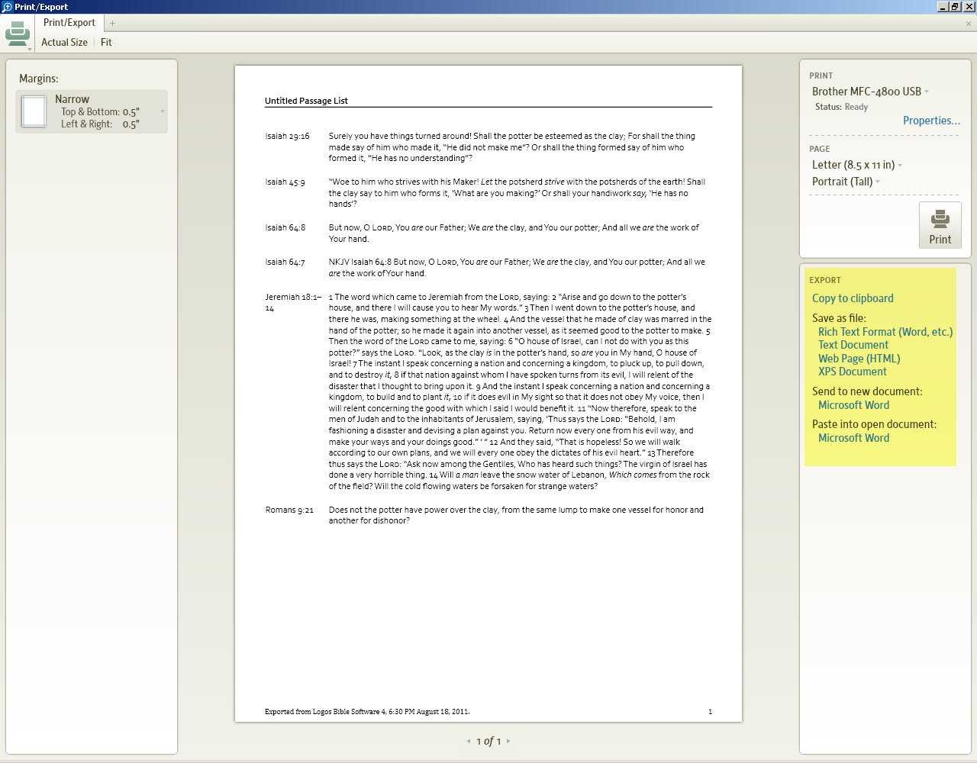Viewport: 977px width, 763px height.
Task: Select Actual Size view
Action: tap(64, 43)
